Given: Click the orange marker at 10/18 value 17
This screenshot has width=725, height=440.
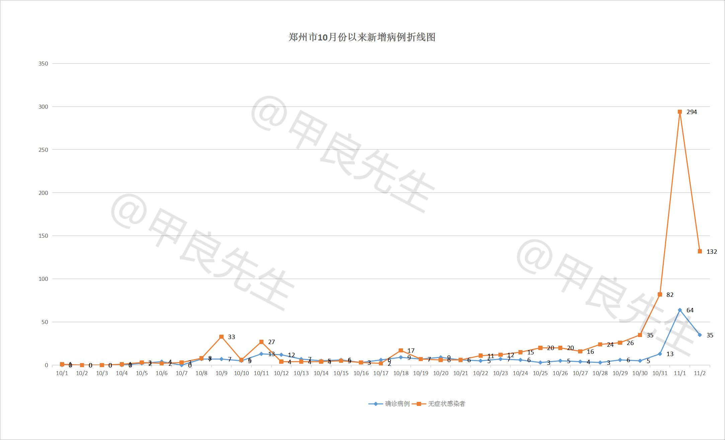Looking at the screenshot, I should tap(401, 350).
